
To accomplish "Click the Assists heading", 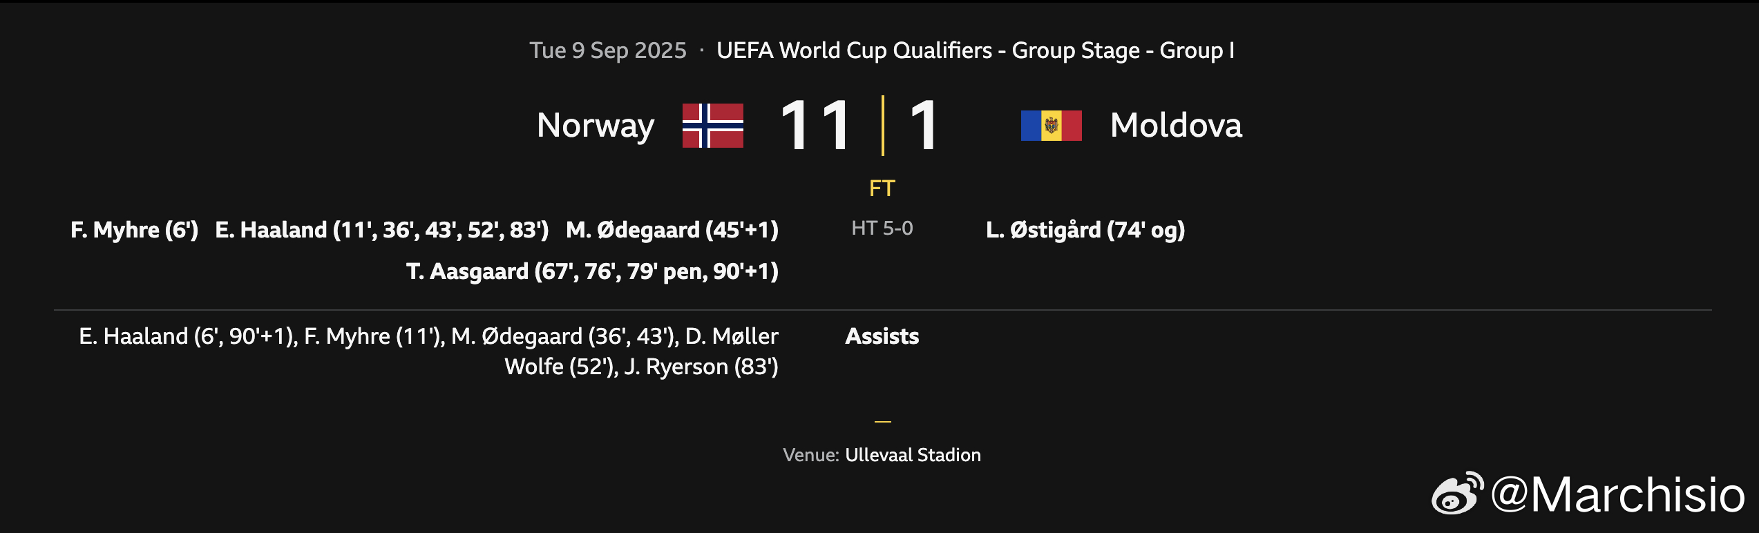I will click(x=882, y=336).
